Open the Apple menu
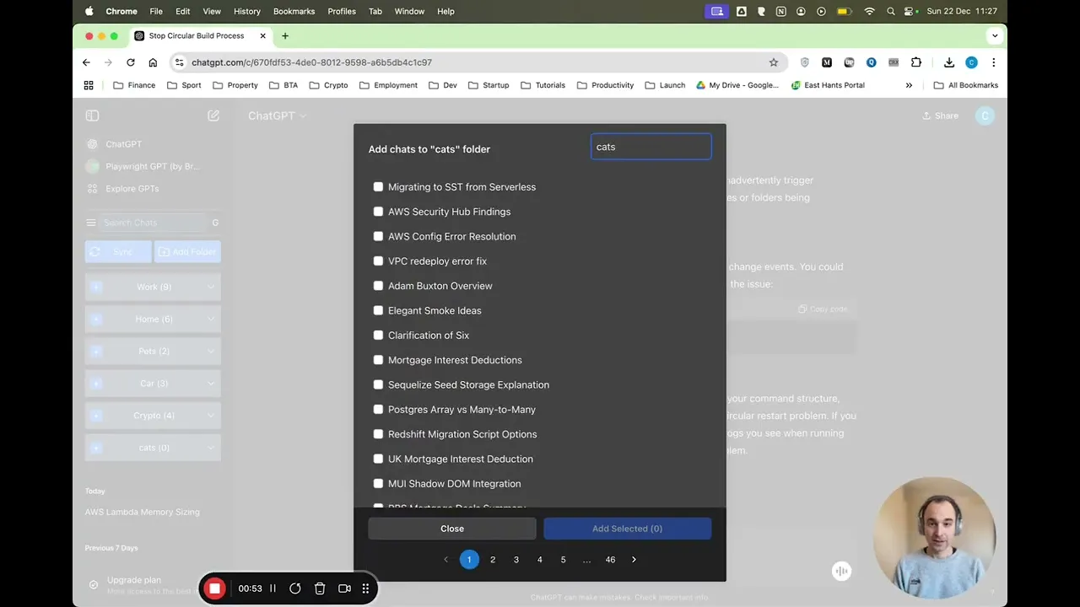 pos(89,11)
